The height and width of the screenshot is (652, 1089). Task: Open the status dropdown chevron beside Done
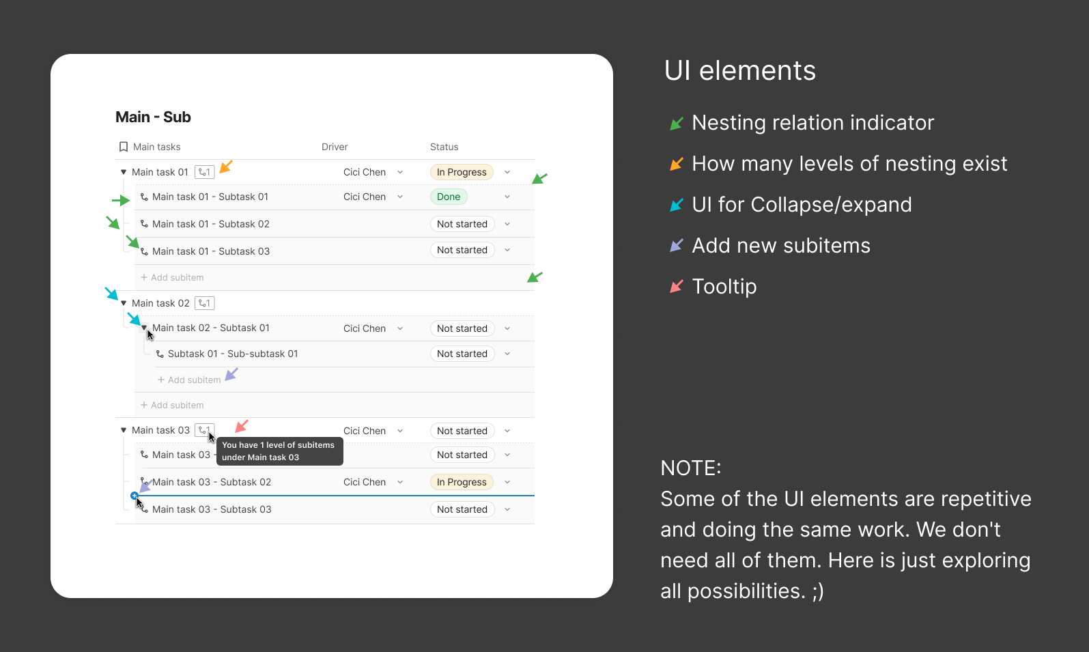507,197
